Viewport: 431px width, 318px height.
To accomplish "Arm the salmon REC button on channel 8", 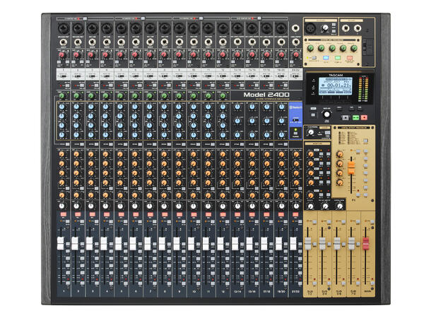I will tap(165, 214).
